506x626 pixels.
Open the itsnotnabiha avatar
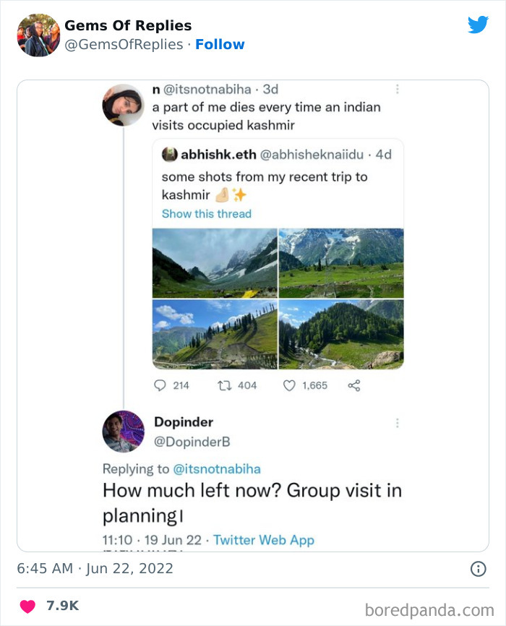(123, 105)
